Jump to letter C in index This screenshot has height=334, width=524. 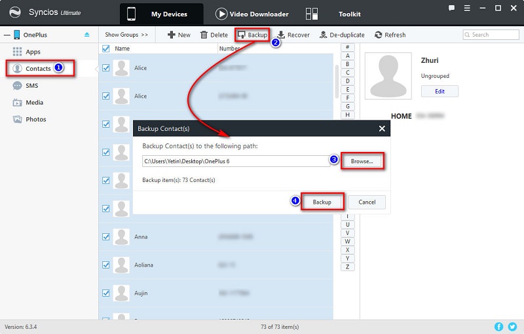(348, 73)
